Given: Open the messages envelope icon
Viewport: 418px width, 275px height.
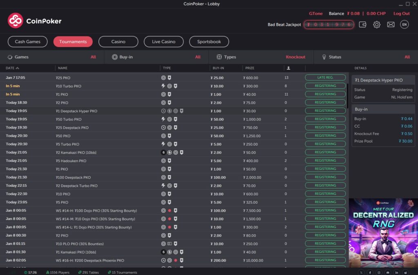Looking at the screenshot, I should (x=391, y=24).
